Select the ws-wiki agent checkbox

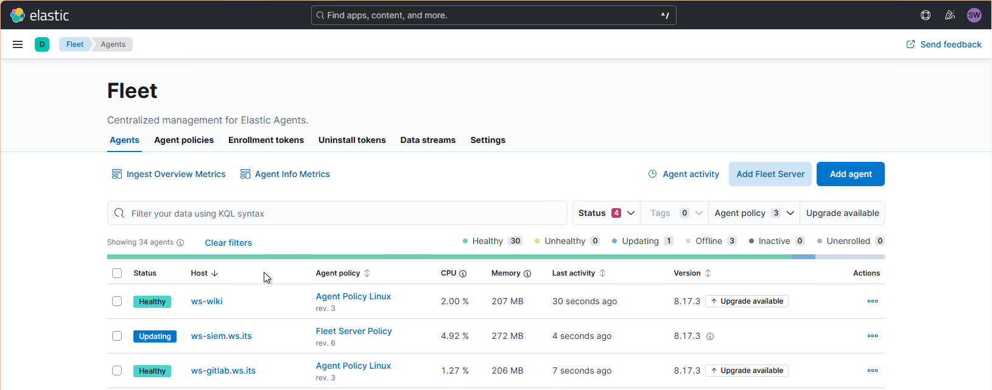(117, 301)
